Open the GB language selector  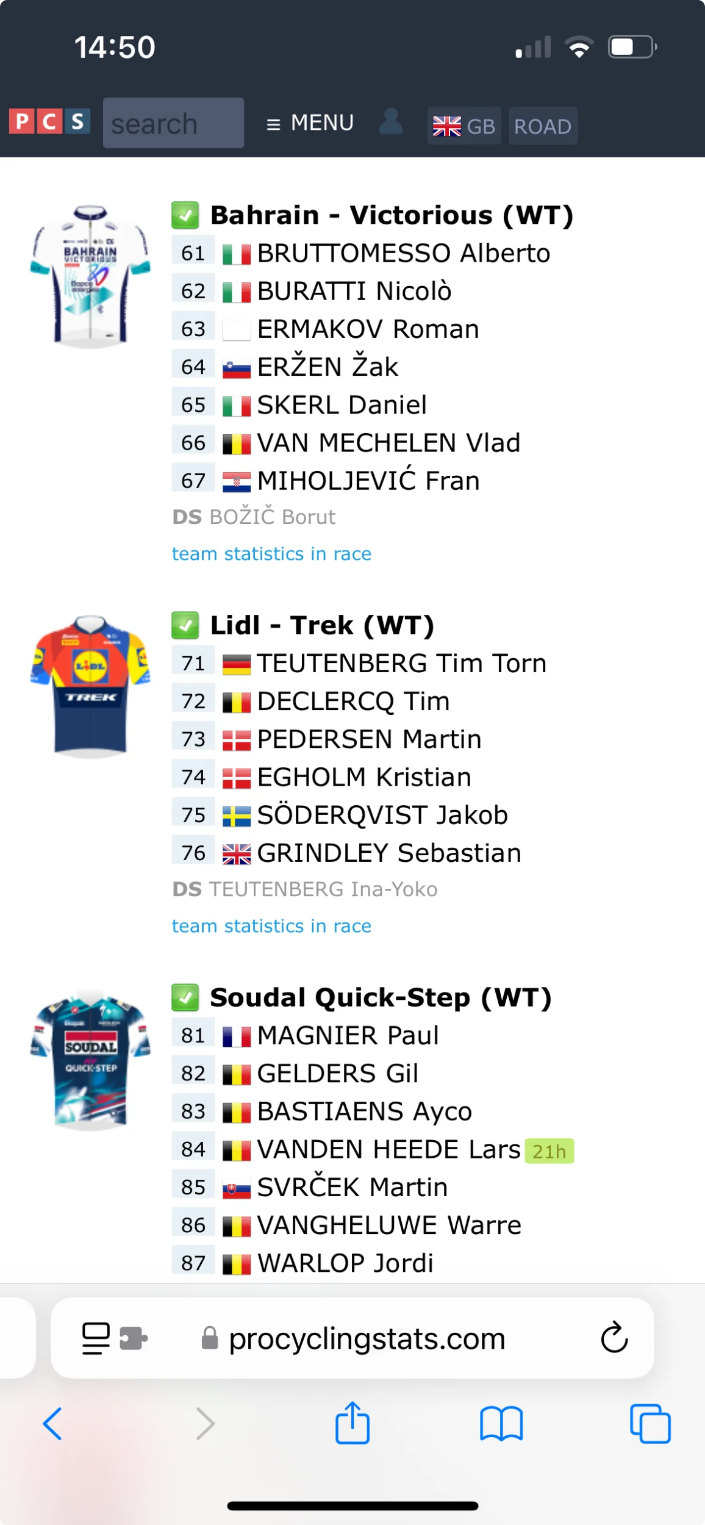463,126
